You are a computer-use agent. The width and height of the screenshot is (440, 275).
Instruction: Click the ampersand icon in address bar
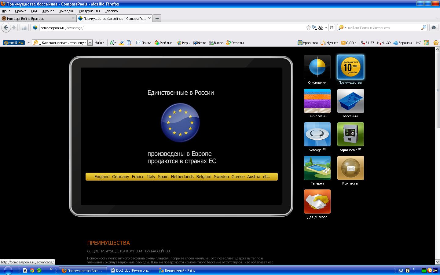pyautogui.click(x=321, y=28)
